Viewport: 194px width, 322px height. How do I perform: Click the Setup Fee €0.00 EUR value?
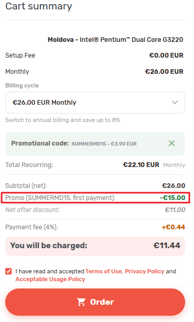click(166, 55)
